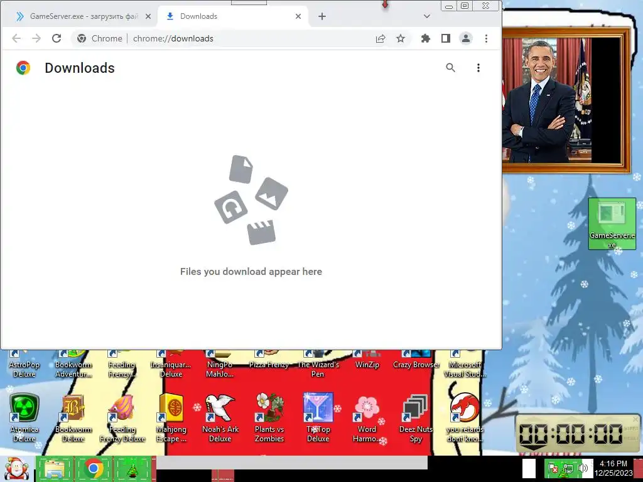Share this page icon in address bar
The image size is (643, 482).
click(x=381, y=38)
